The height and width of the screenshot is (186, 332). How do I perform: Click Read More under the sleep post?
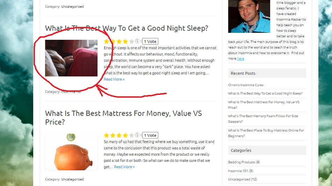(x=114, y=79)
